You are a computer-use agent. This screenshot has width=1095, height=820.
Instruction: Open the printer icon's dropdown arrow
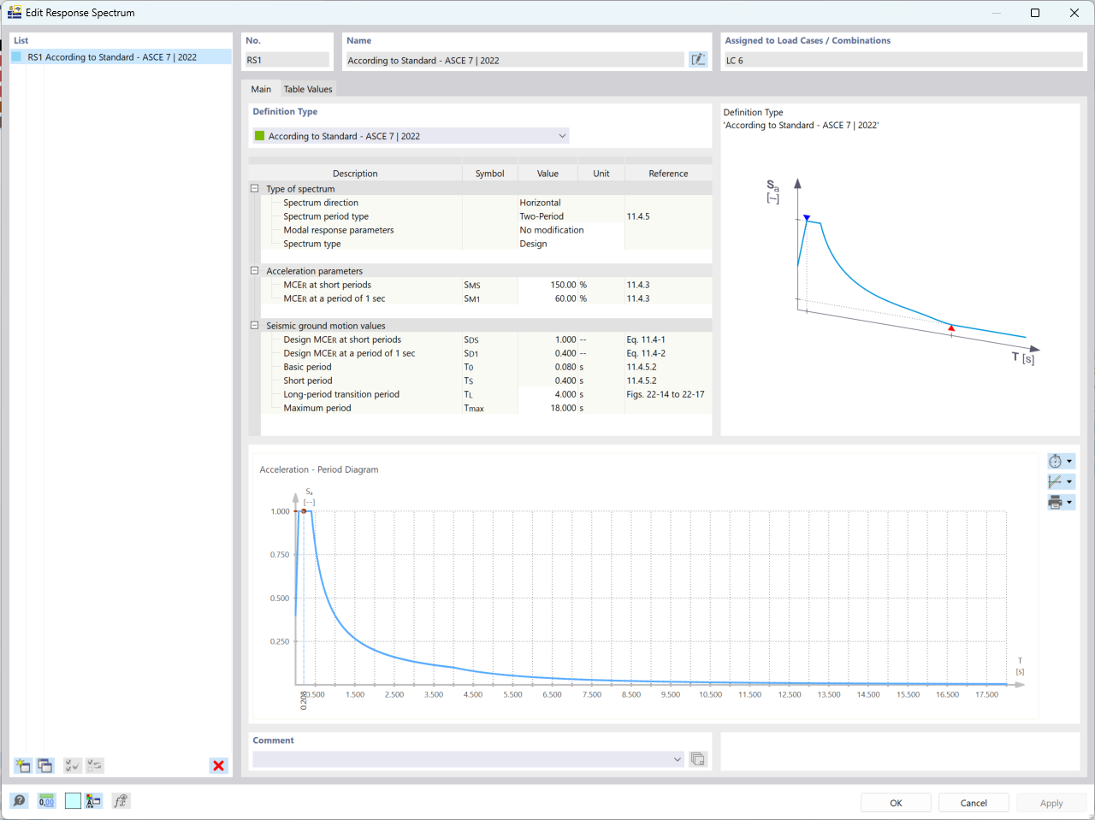1069,502
